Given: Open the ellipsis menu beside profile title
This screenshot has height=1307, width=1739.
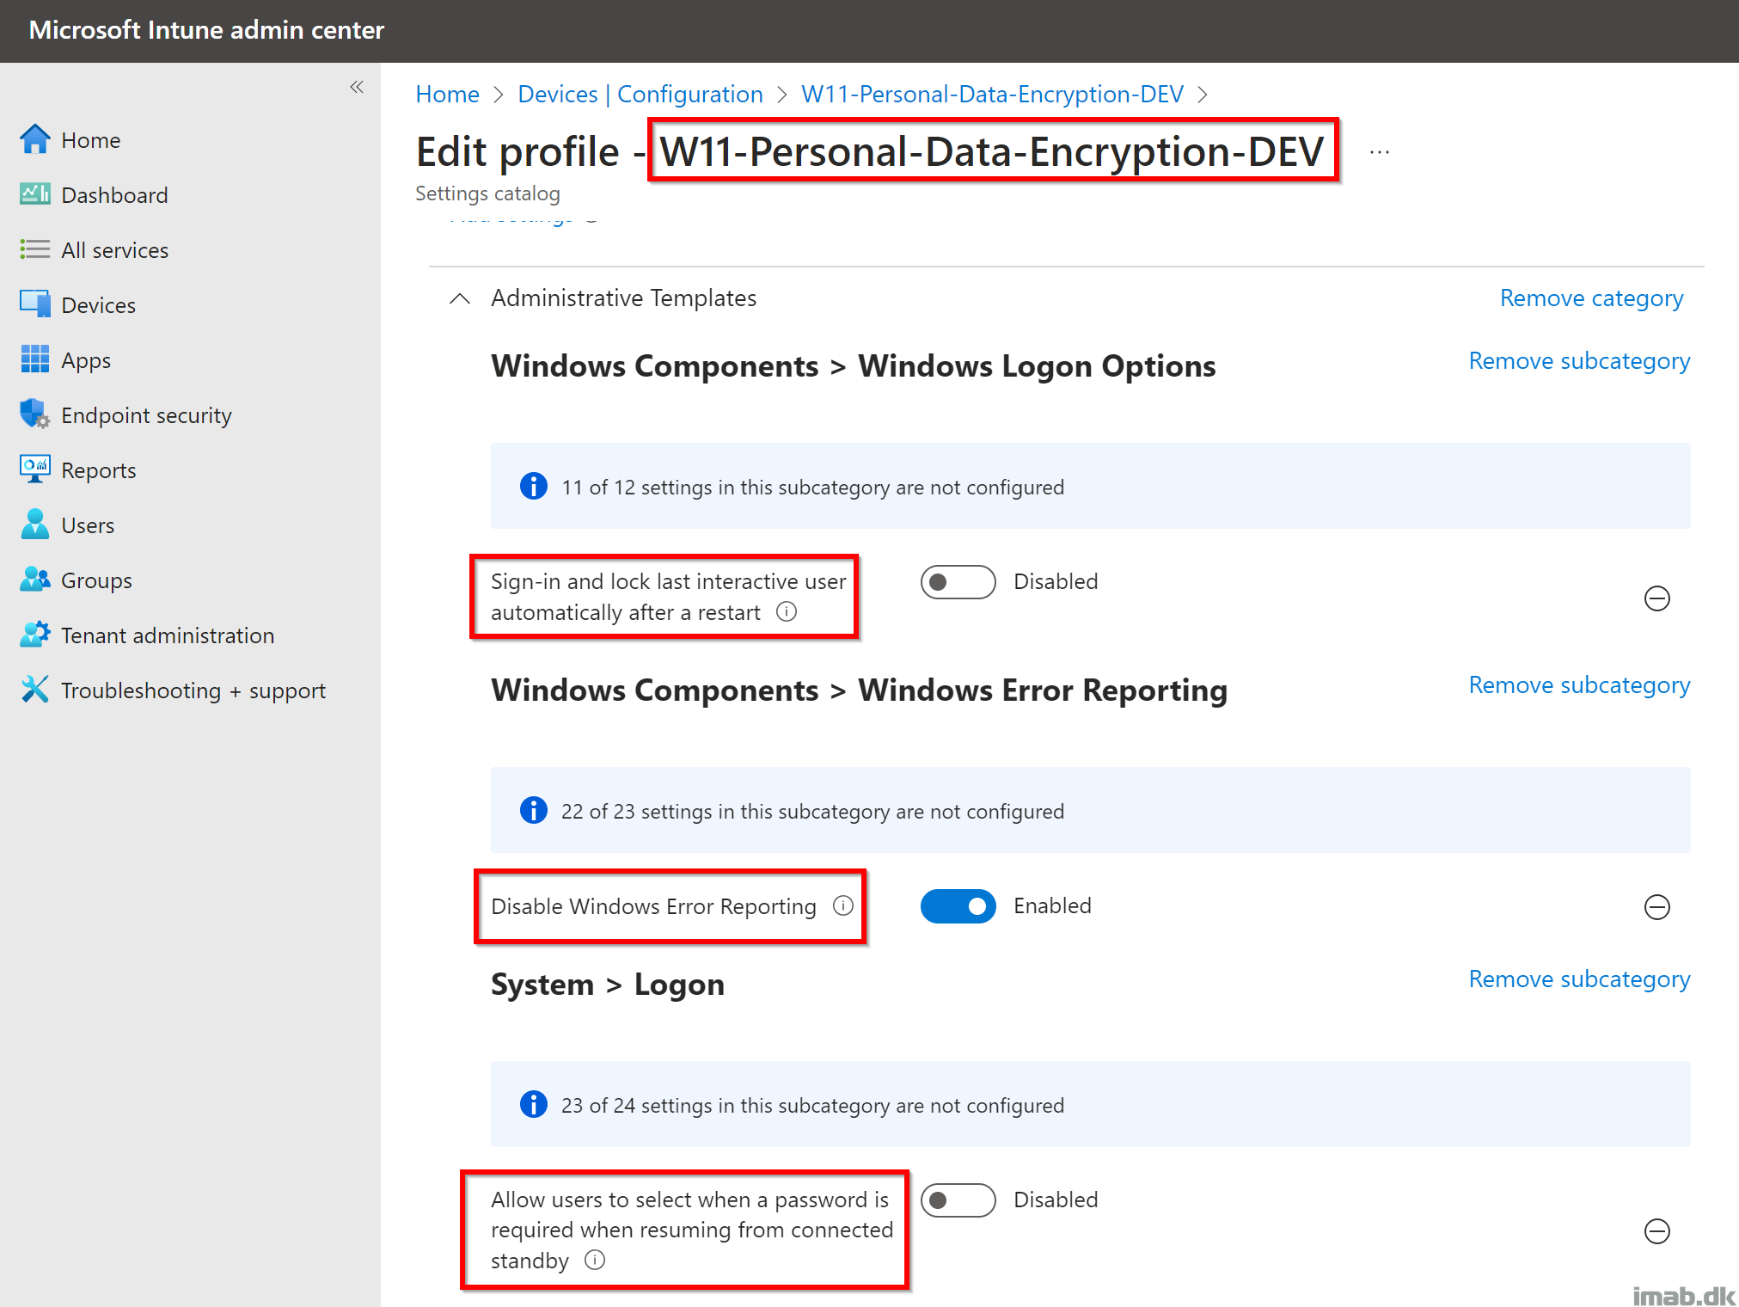Looking at the screenshot, I should coord(1379,152).
